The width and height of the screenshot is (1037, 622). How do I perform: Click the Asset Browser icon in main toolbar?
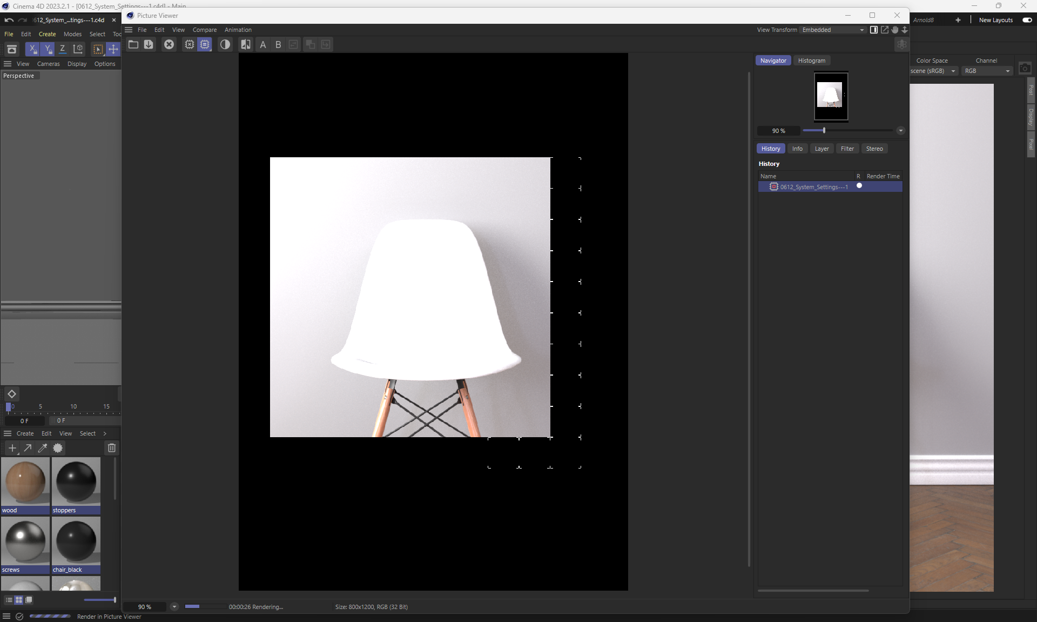pos(11,50)
